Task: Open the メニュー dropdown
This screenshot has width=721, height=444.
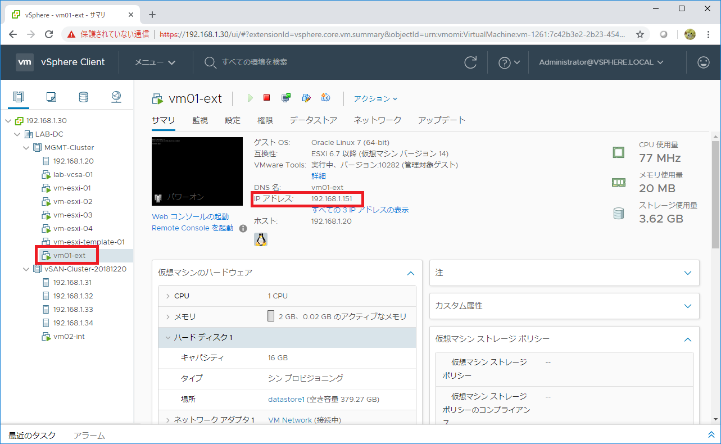Action: [155, 62]
